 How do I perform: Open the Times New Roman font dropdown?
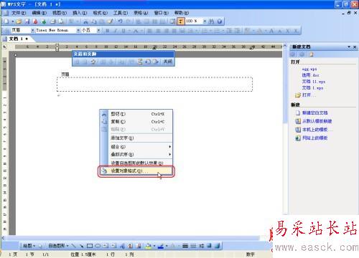78,30
